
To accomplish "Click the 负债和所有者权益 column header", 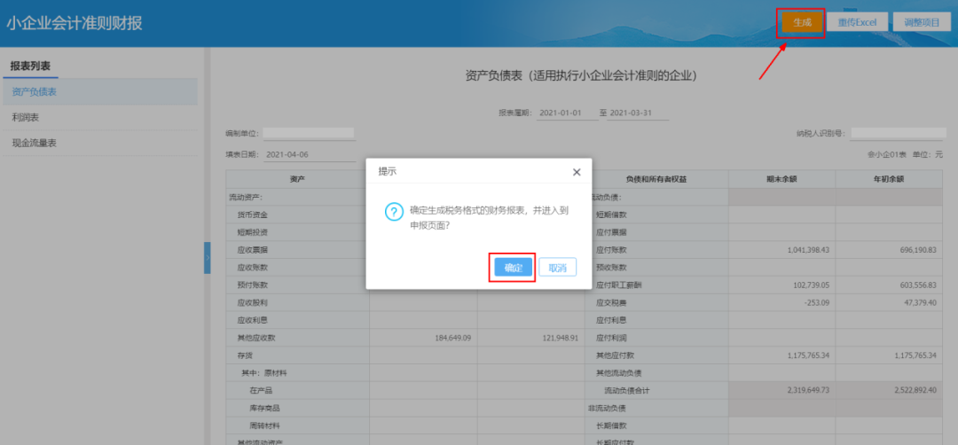I will click(656, 179).
